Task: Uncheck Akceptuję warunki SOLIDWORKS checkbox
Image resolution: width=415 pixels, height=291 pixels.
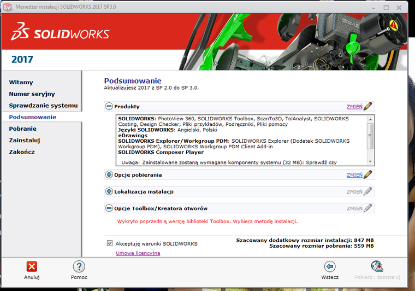Action: coord(110,243)
